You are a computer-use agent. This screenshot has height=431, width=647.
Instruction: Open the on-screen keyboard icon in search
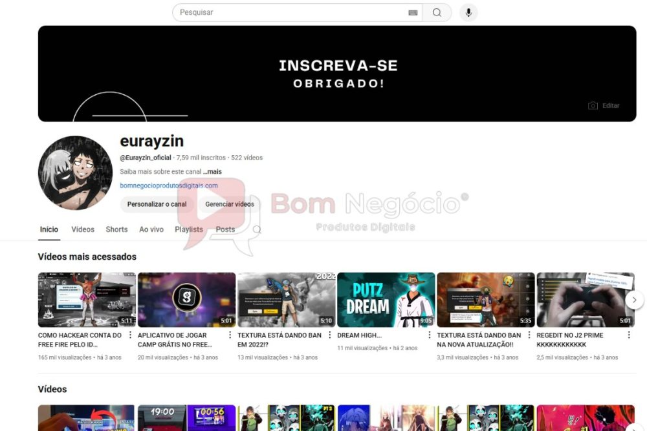(413, 13)
